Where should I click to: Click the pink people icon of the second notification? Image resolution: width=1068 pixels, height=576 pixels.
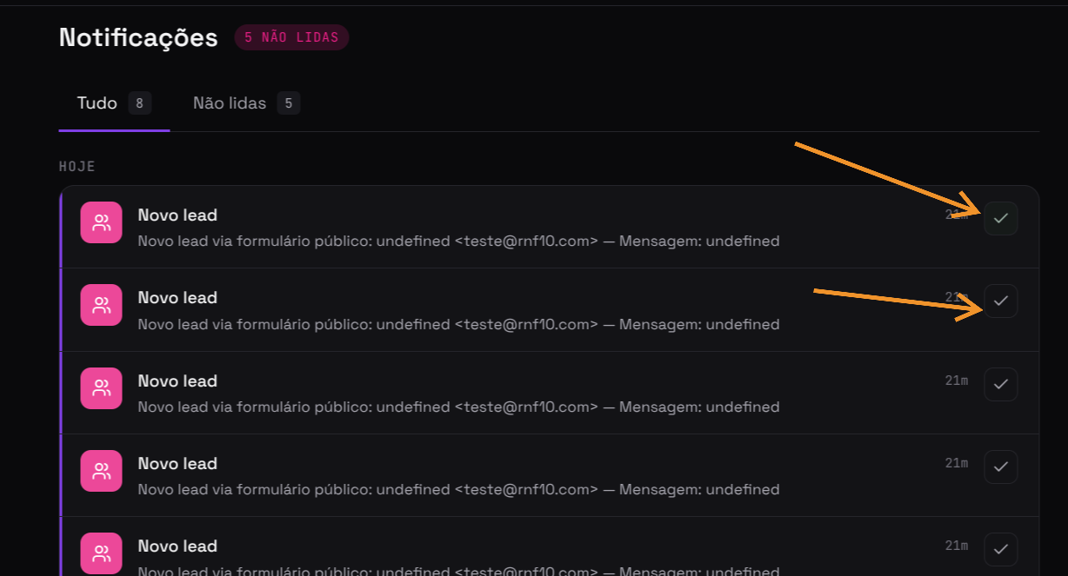coord(102,305)
